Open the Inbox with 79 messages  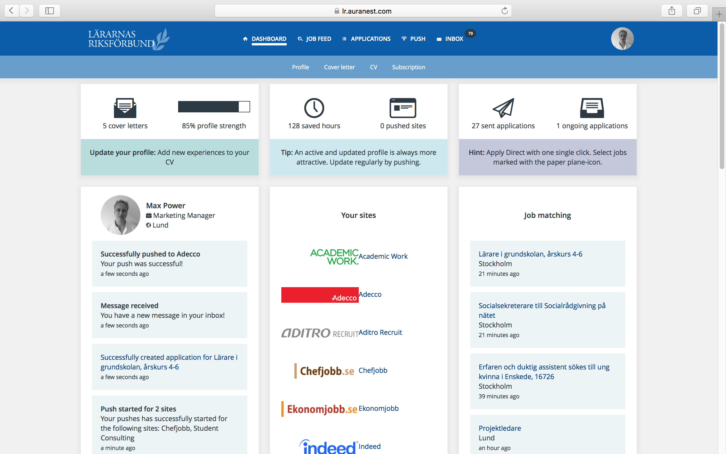tap(453, 39)
